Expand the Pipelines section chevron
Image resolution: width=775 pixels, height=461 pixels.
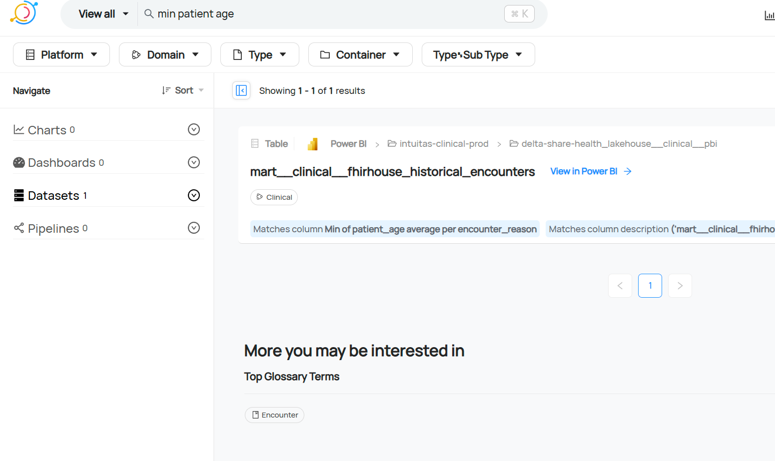click(194, 228)
